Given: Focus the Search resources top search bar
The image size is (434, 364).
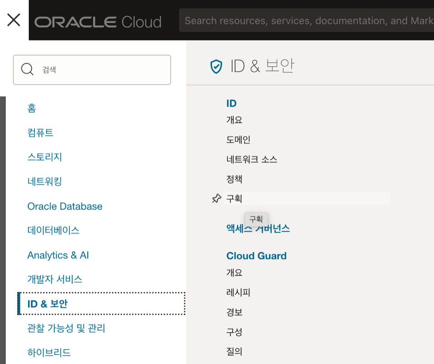Looking at the screenshot, I should click(307, 21).
